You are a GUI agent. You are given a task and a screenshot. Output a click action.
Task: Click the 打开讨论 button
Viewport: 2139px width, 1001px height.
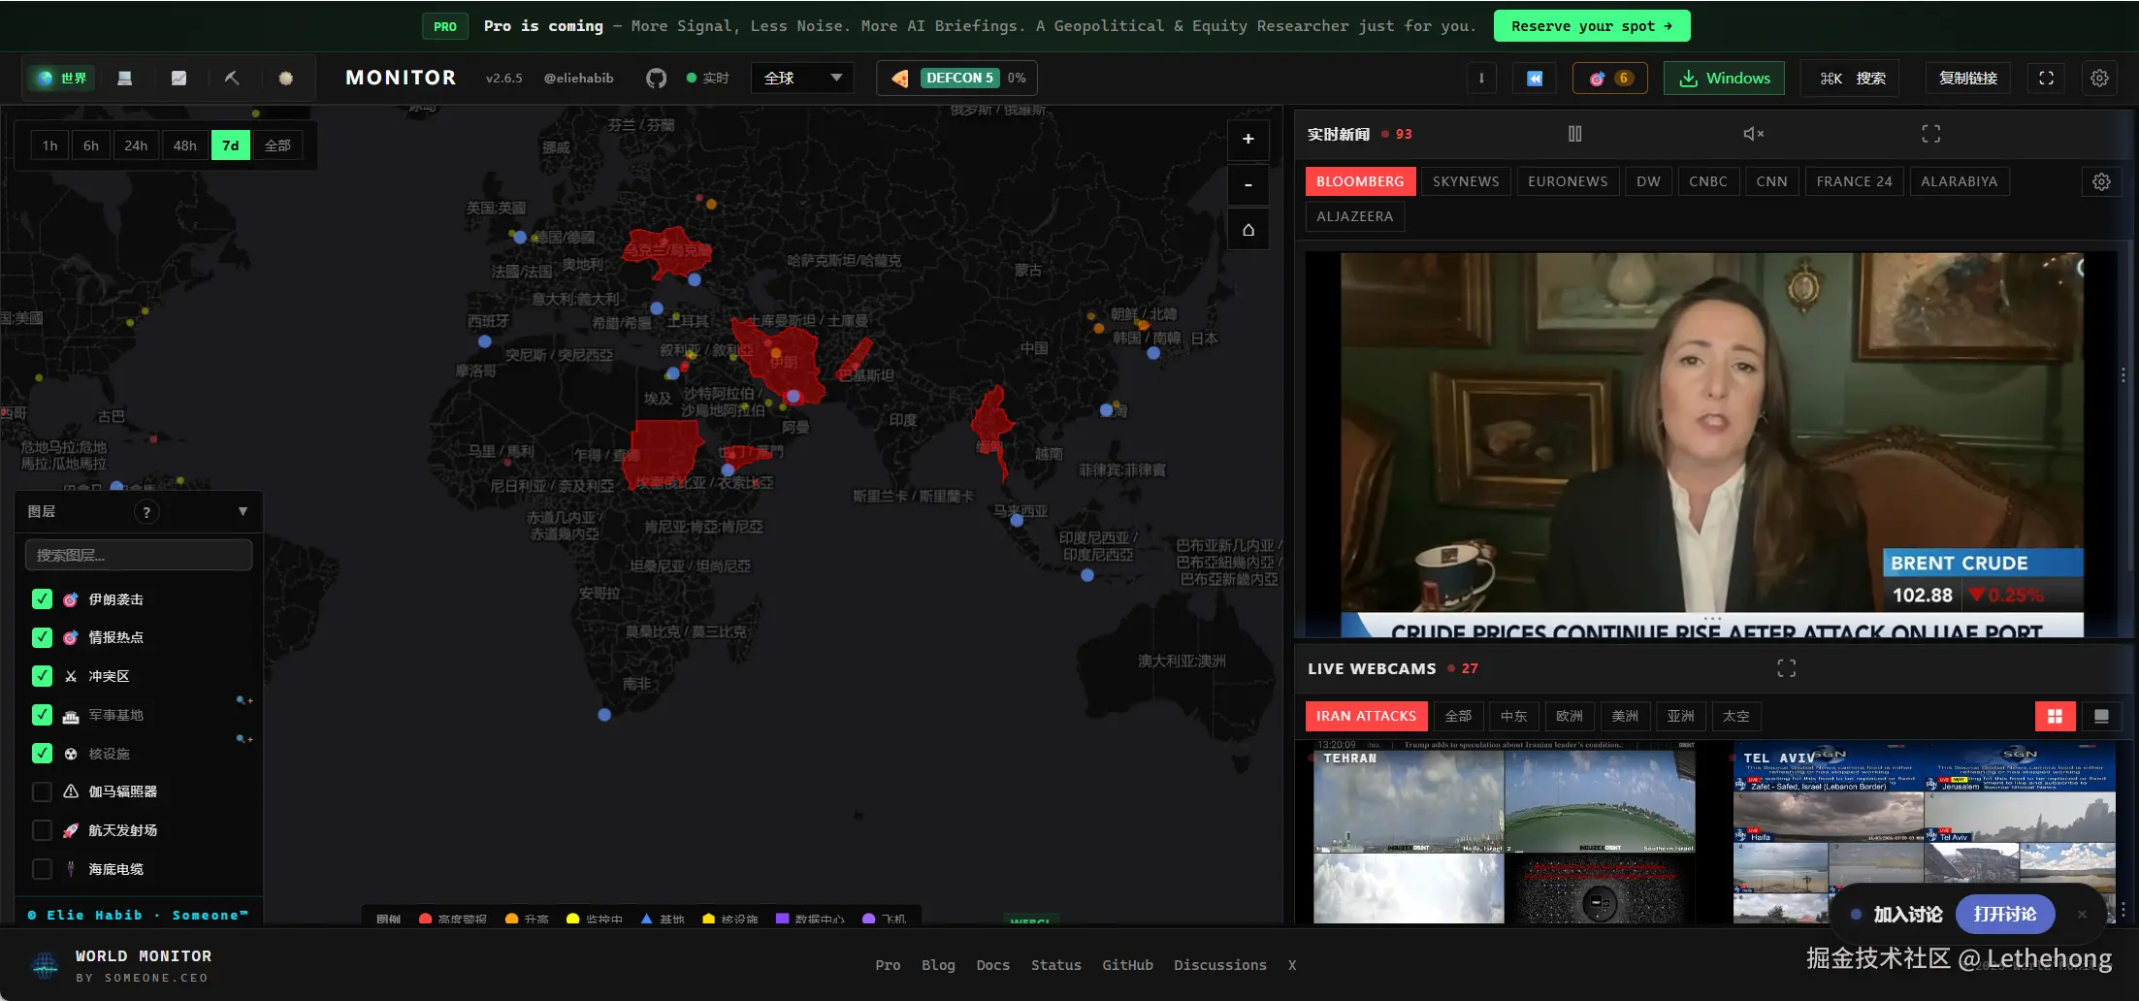click(2005, 914)
